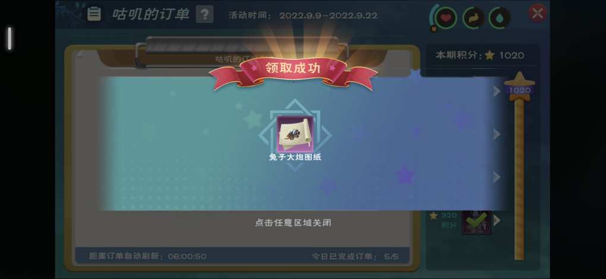606x279 pixels.
Task: Expand the arrow next to the 320 积分 reward
Action: coord(497,220)
